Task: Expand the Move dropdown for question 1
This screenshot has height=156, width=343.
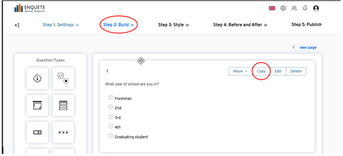Action: pos(240,71)
